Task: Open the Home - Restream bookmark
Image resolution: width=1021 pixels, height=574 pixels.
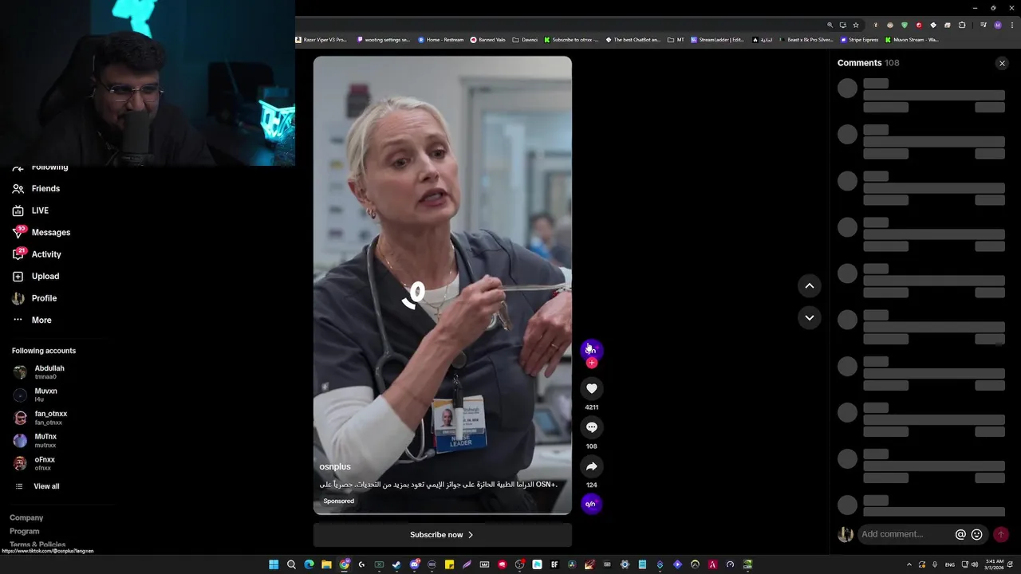Action: [x=440, y=40]
